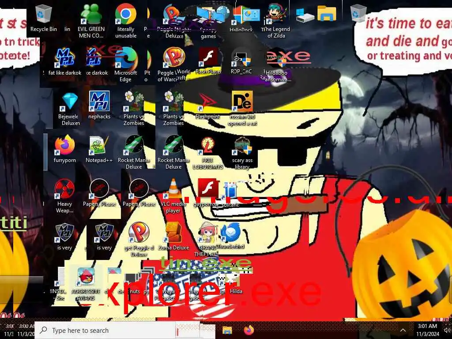Open the 3:01 AM taskbar clock

pyautogui.click(x=427, y=330)
